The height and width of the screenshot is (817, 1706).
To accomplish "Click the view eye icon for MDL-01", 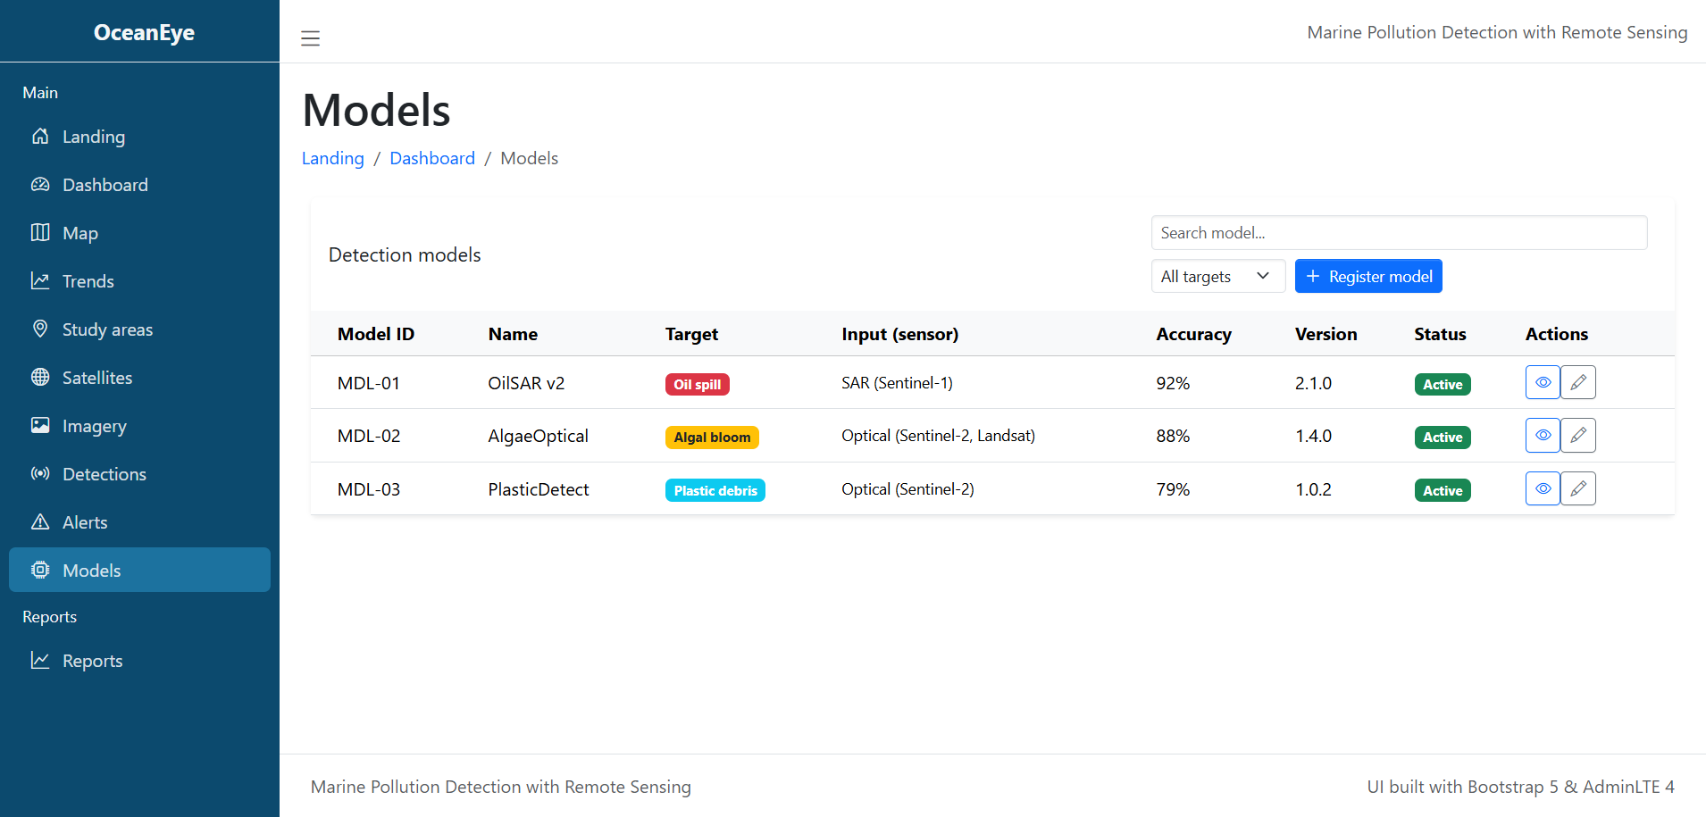I will pyautogui.click(x=1542, y=382).
